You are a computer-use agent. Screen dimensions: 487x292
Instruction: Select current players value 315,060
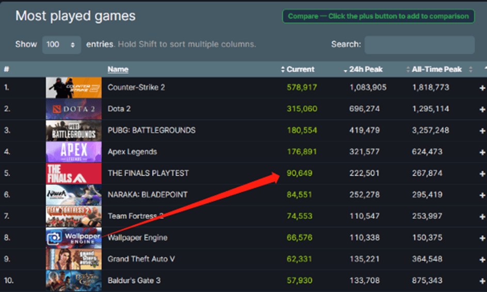(302, 109)
